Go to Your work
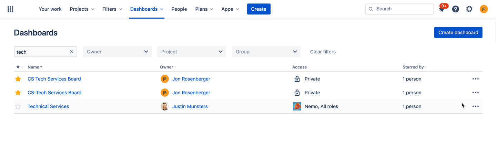 (x=50, y=9)
